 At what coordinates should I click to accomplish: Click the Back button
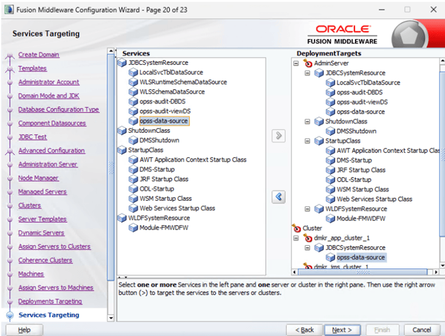304,330
